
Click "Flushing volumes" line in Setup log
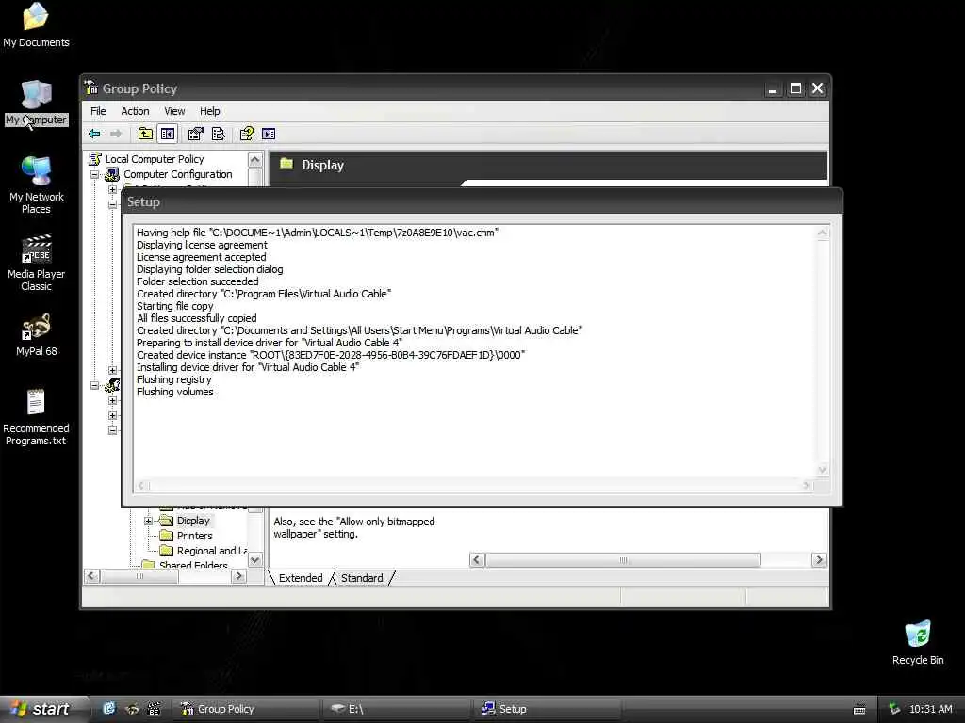(x=174, y=392)
